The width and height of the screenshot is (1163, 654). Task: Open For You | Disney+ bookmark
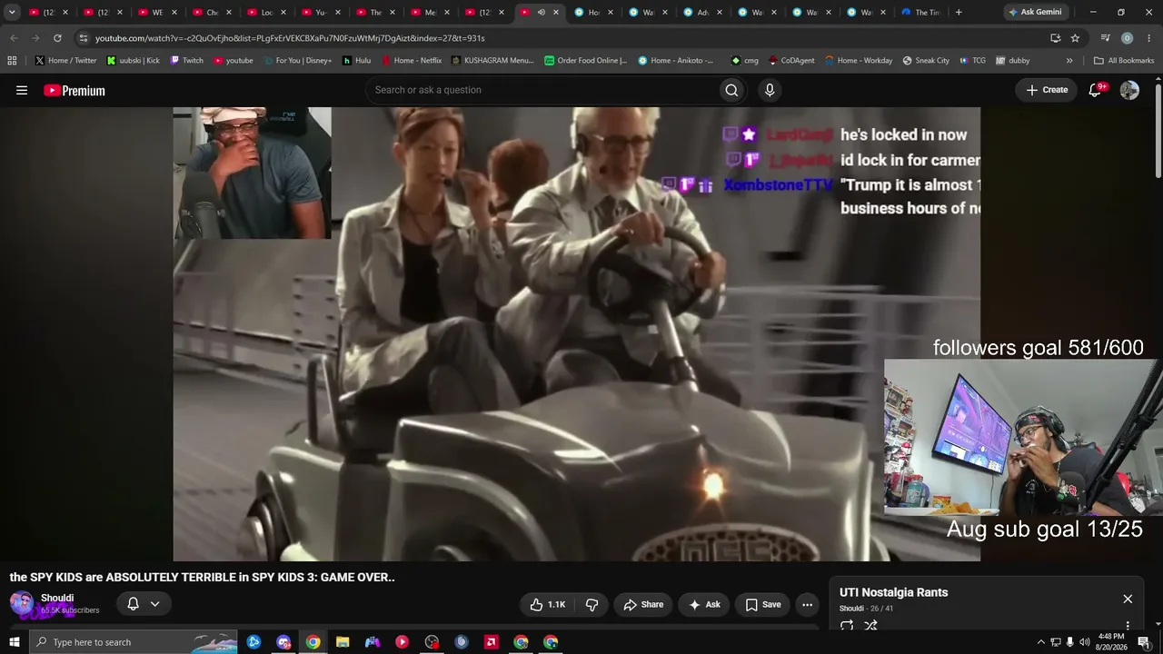[297, 61]
